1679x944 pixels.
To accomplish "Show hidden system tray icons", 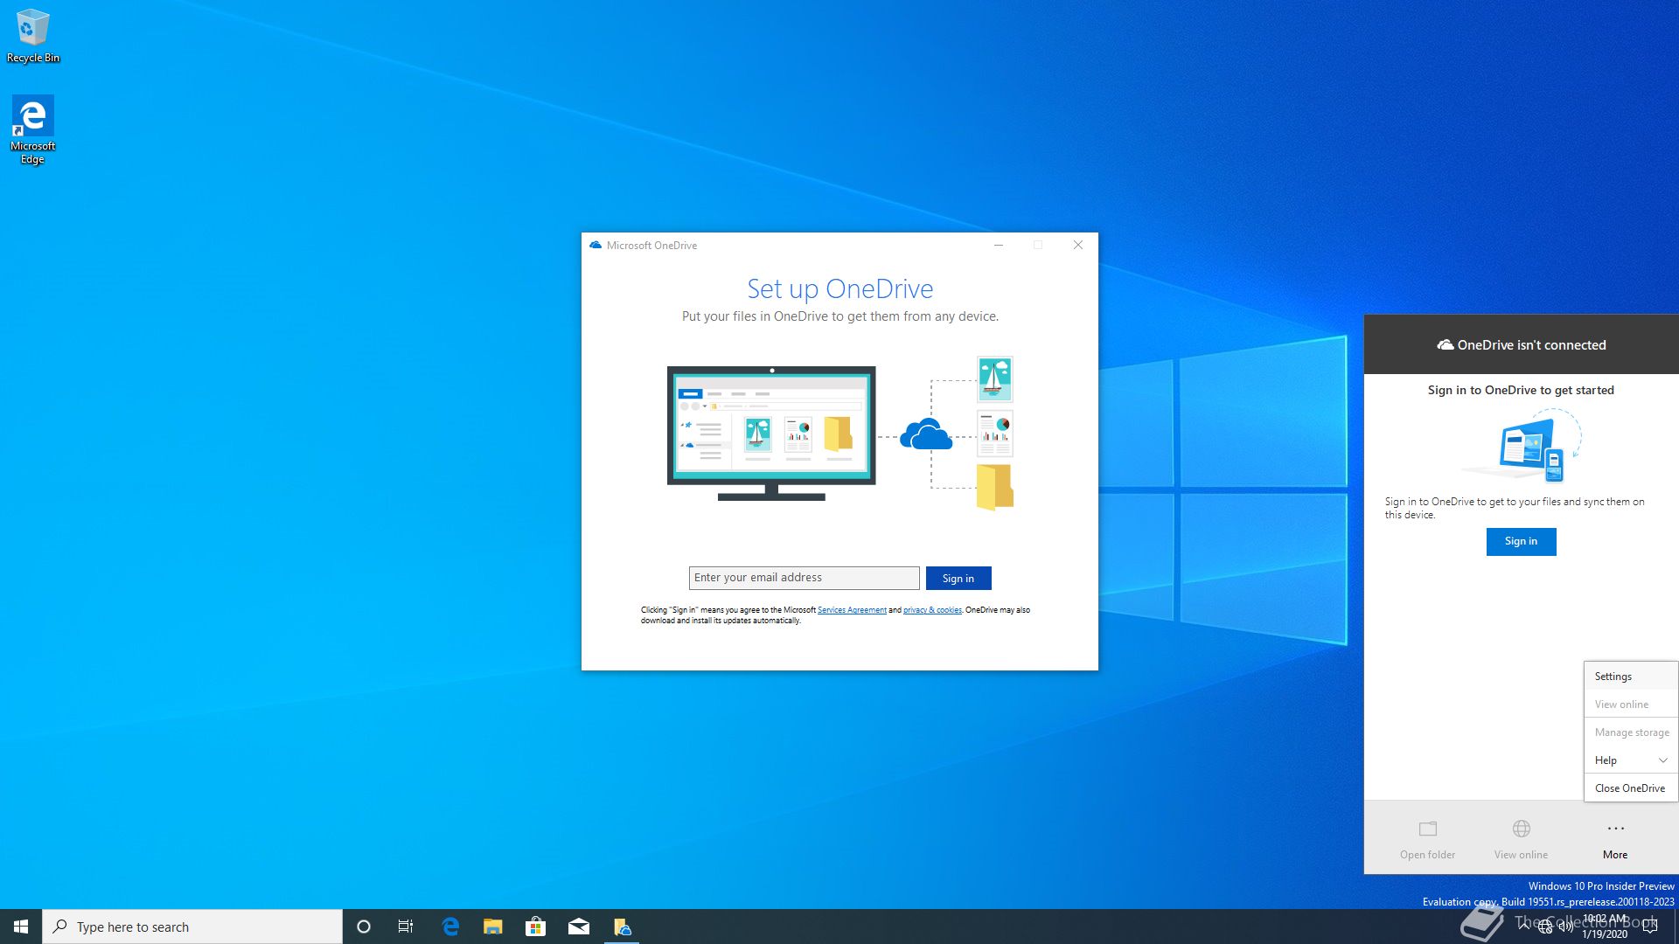I will [1524, 927].
